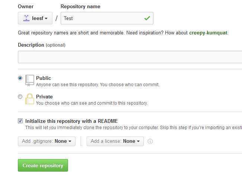242x182 pixels.
Task: Click the Repository name label
Action: click(80, 6)
